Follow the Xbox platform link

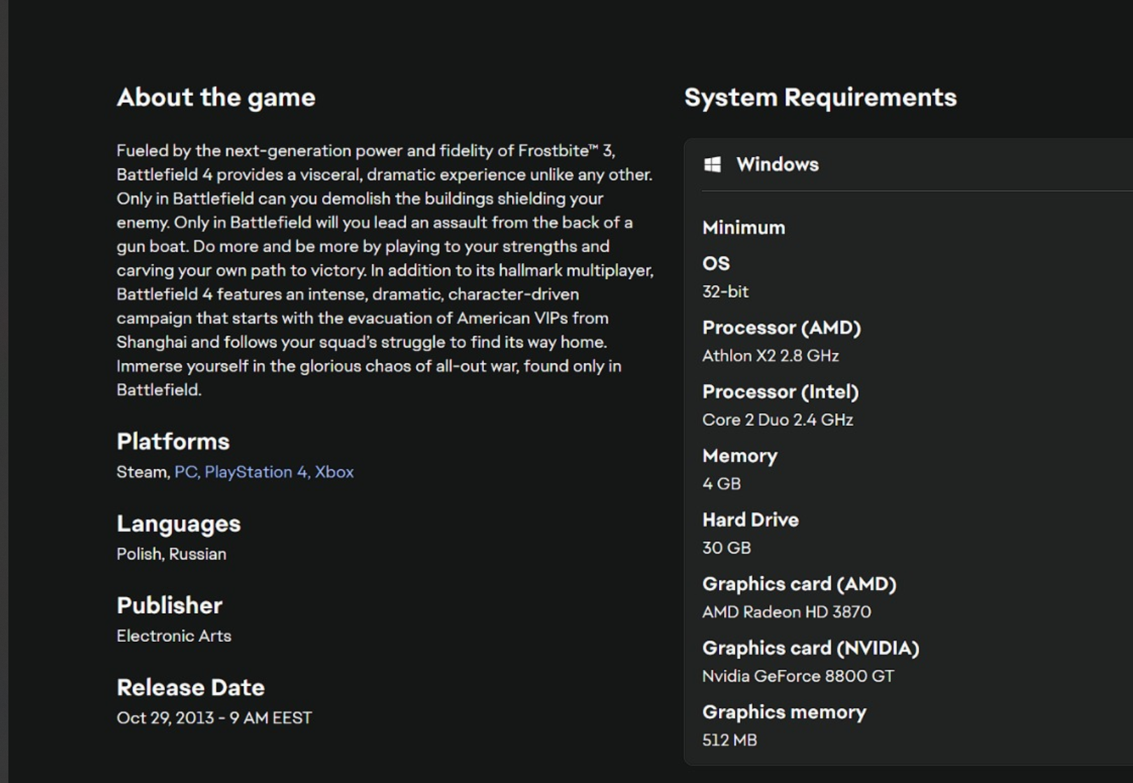(334, 472)
